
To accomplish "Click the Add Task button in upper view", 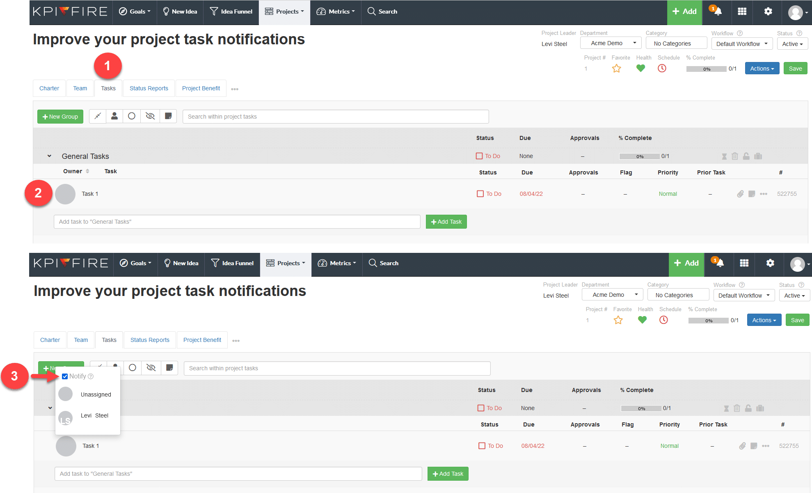I will pyautogui.click(x=446, y=222).
